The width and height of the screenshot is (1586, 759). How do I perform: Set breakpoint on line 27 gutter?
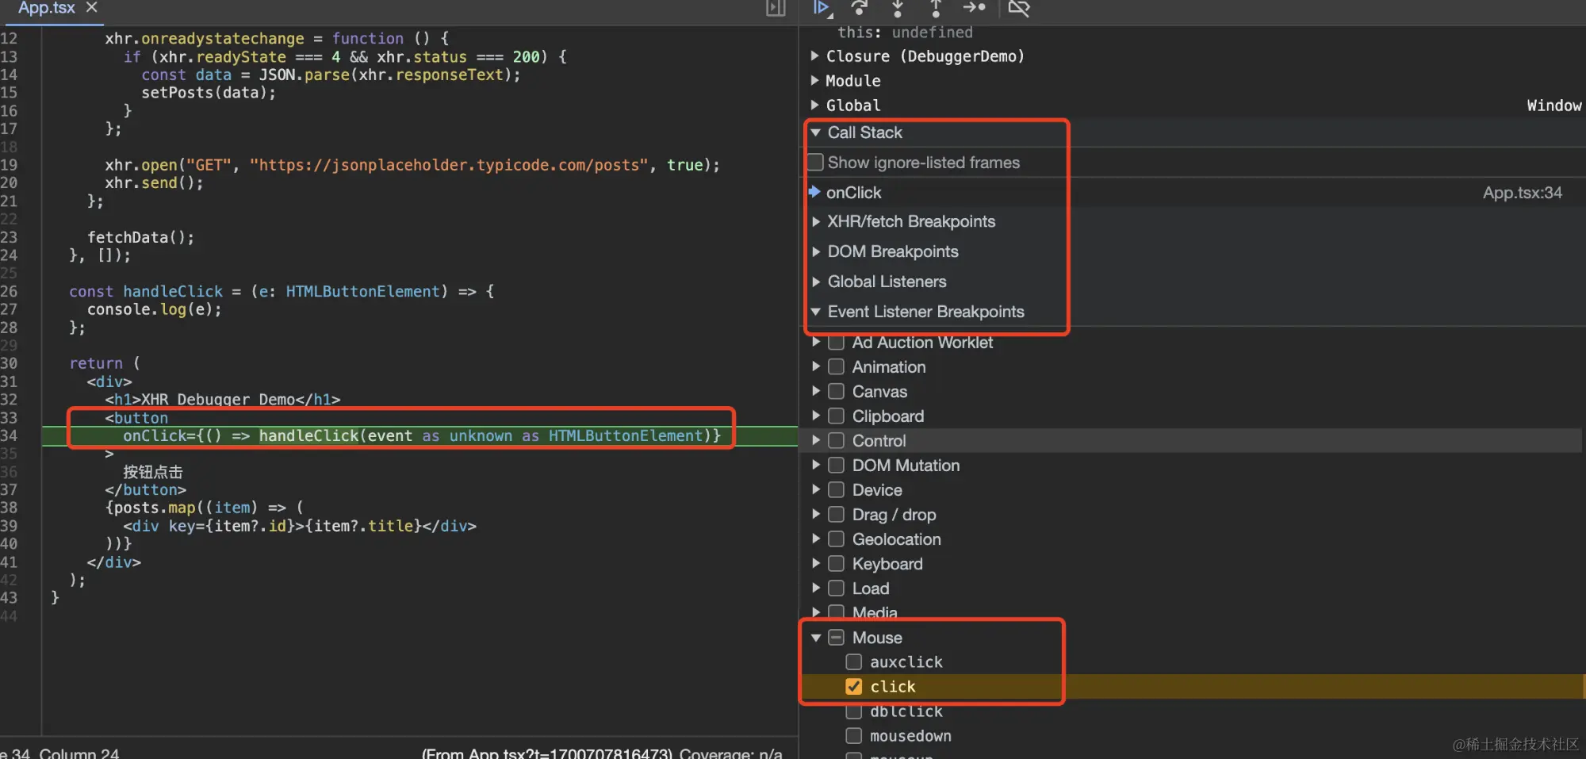(10, 309)
